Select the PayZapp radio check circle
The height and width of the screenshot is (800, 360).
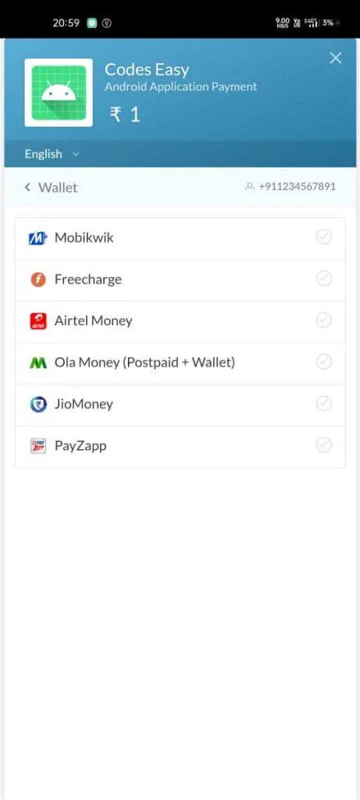point(324,445)
